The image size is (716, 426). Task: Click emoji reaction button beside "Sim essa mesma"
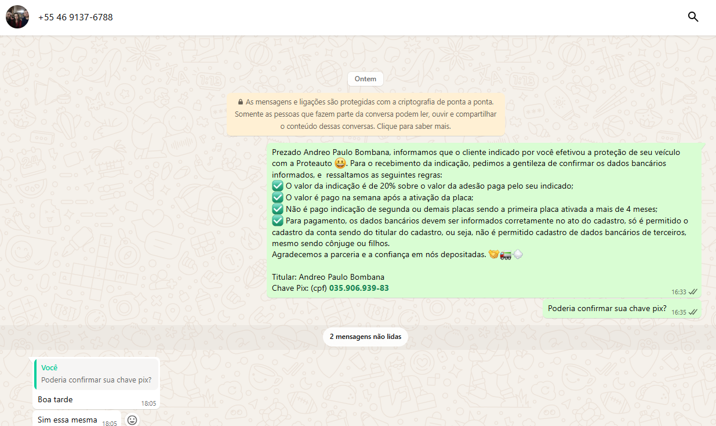(132, 420)
